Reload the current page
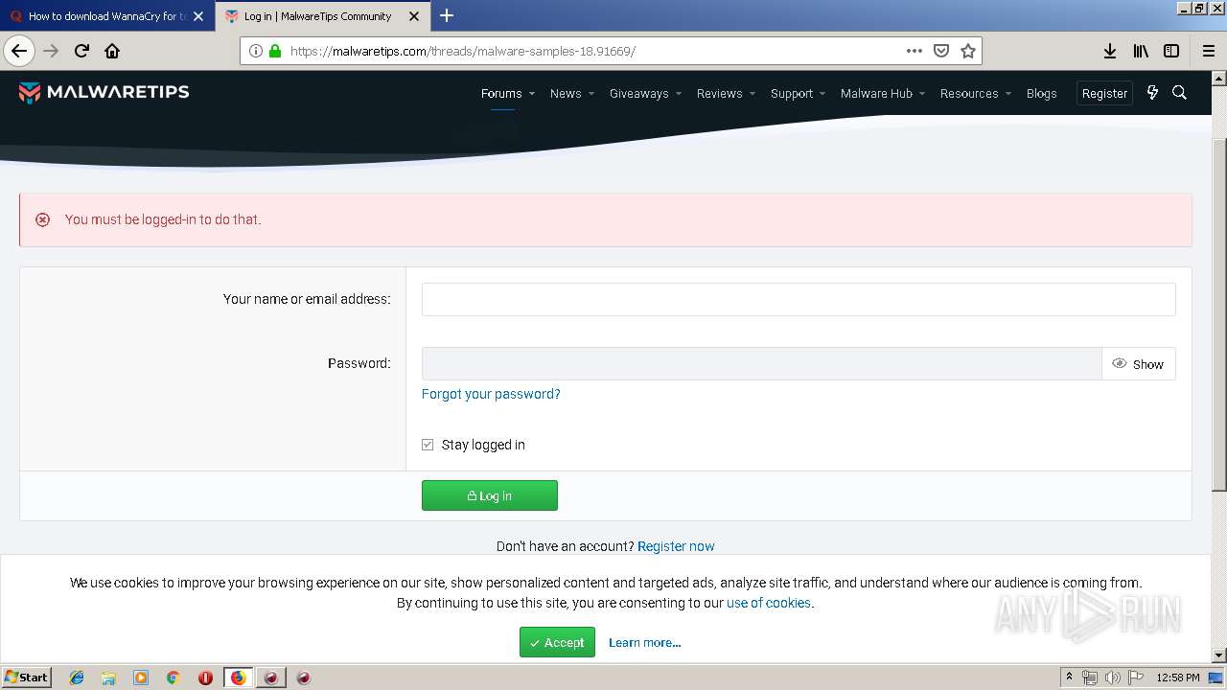The height and width of the screenshot is (690, 1227). 81,51
